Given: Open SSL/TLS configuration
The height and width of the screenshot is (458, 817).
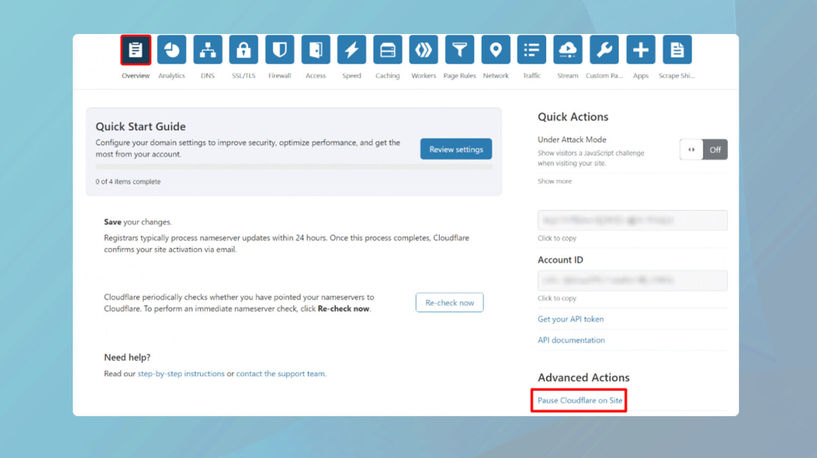Looking at the screenshot, I should point(243,49).
